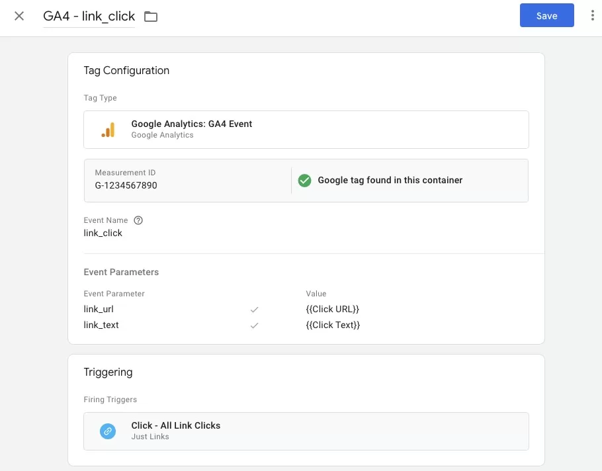
Task: Click the checkmark next to link_text
Action: pyautogui.click(x=254, y=325)
